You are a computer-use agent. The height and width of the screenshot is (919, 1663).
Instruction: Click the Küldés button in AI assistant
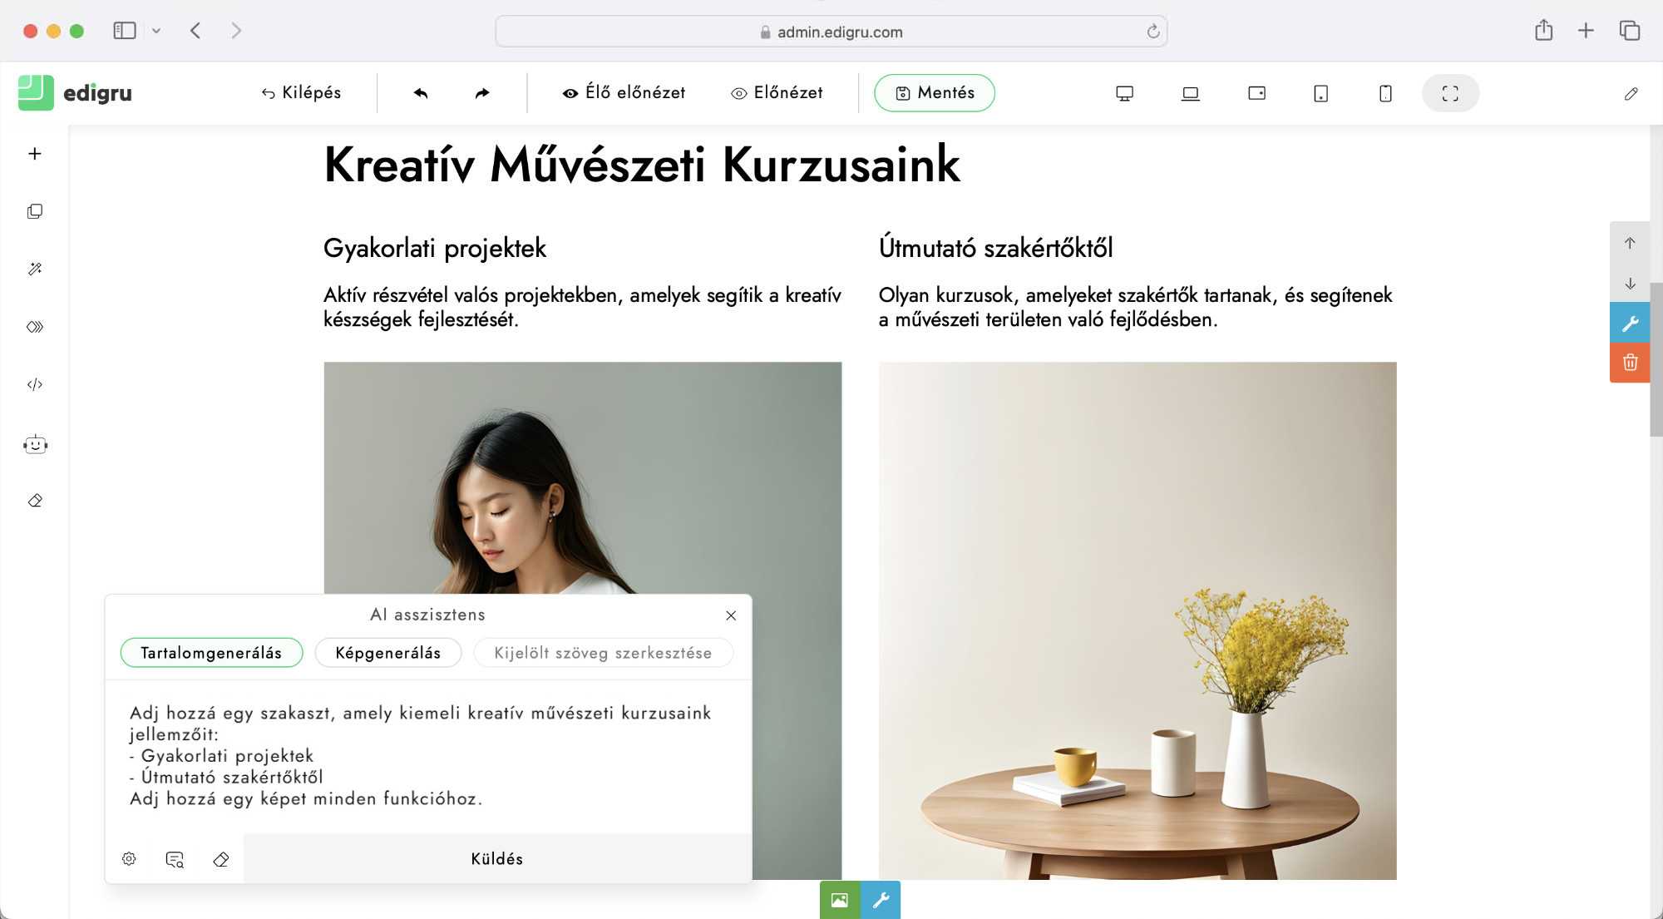click(496, 858)
